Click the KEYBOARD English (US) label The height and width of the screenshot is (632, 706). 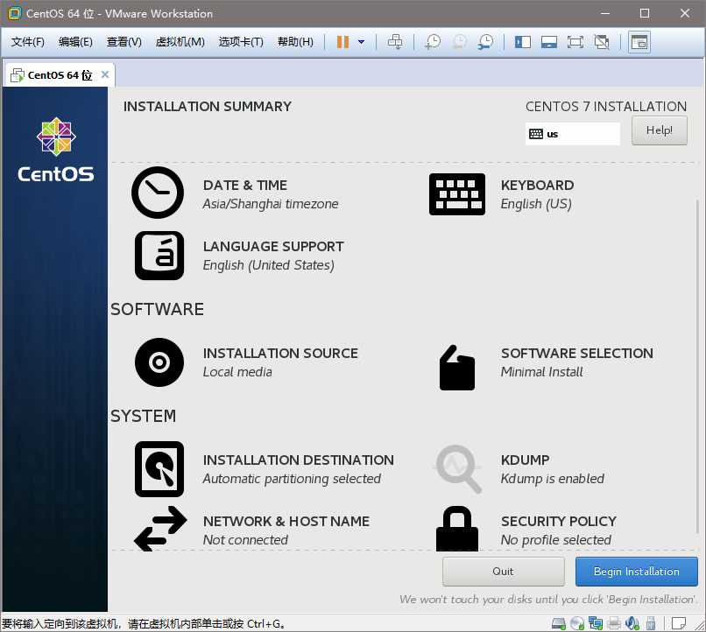[x=537, y=194]
